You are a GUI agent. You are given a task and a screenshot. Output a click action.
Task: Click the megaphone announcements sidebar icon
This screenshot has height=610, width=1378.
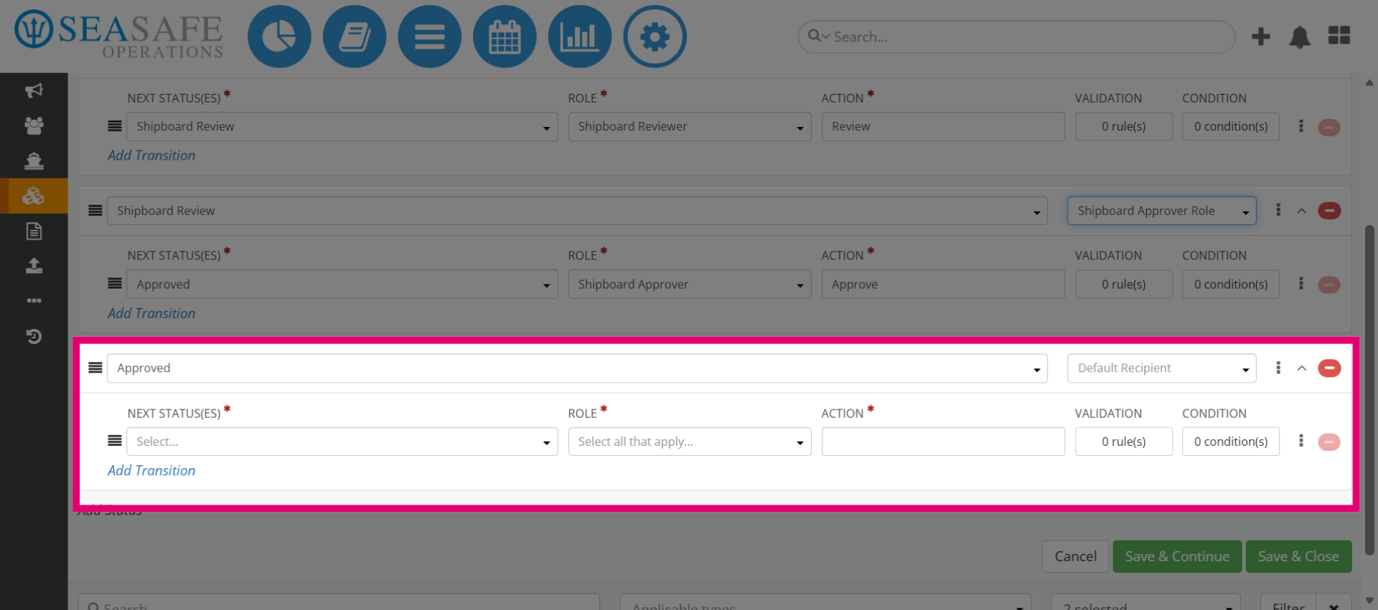pos(34,90)
